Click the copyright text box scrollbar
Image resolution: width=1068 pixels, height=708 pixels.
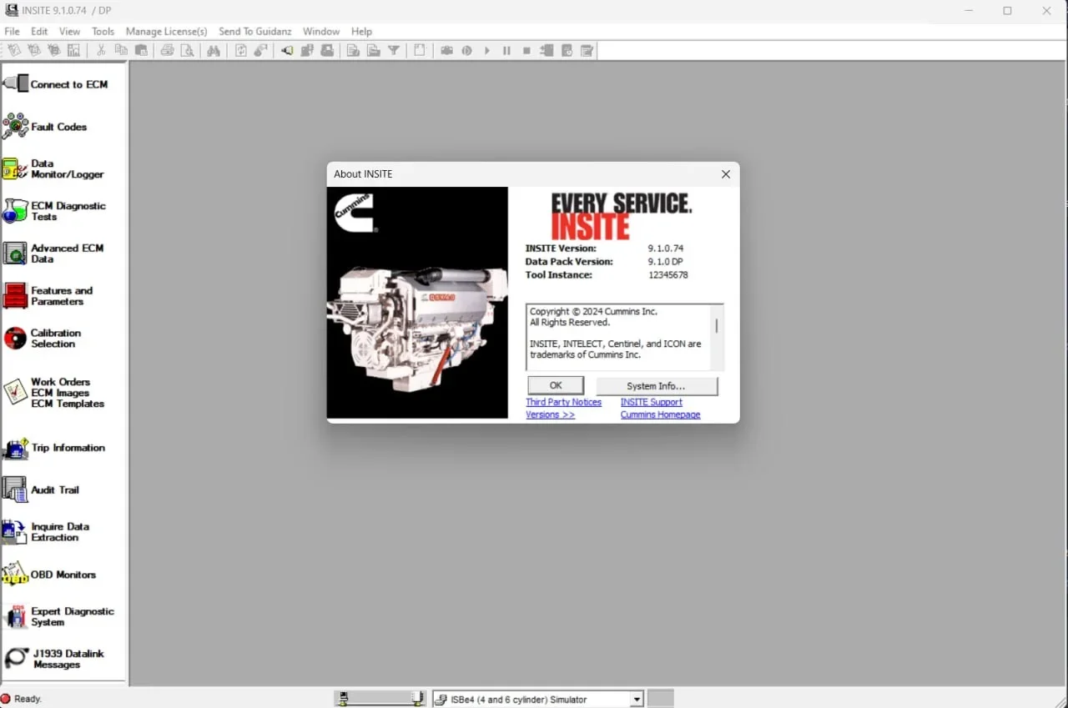tap(716, 337)
